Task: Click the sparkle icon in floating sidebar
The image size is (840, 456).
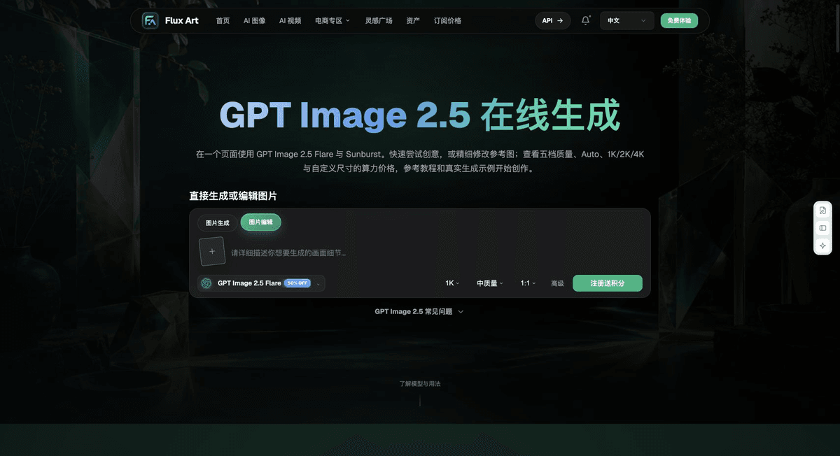Action: (822, 245)
